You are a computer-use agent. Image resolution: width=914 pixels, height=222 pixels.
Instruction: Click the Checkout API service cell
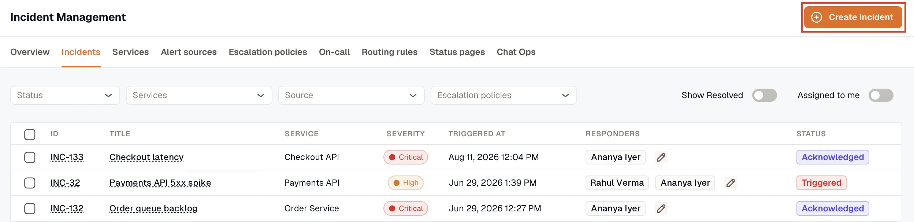pos(312,157)
